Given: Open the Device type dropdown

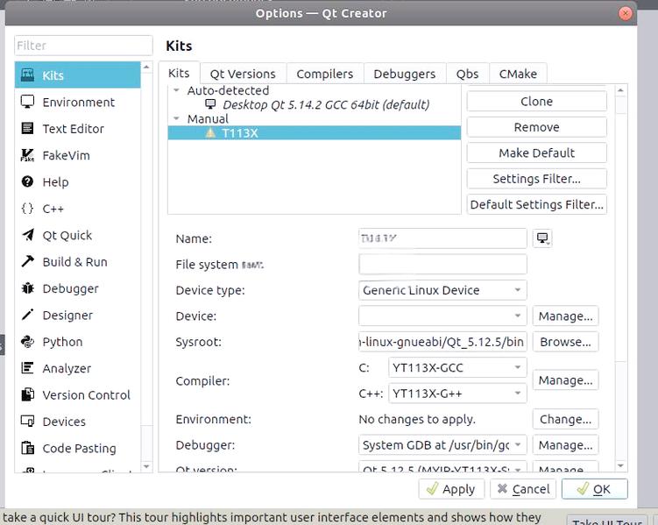Looking at the screenshot, I should 442,290.
